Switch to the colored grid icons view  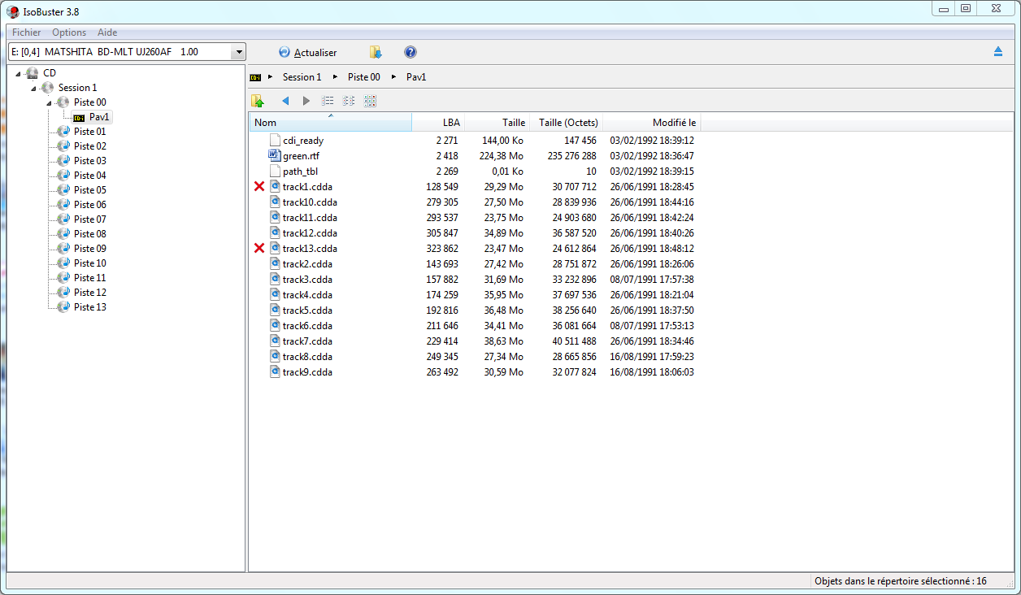(x=370, y=101)
